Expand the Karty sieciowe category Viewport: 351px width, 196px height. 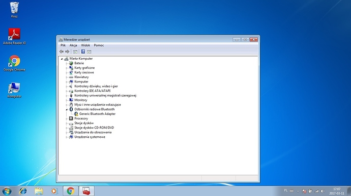click(x=67, y=73)
